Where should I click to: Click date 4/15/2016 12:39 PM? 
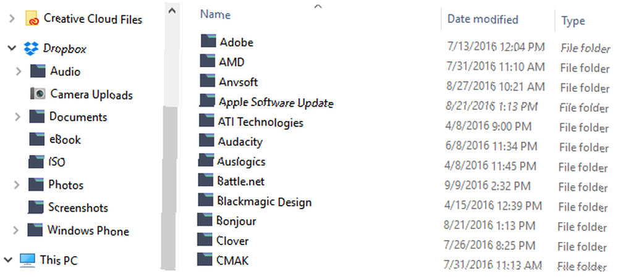(x=493, y=206)
